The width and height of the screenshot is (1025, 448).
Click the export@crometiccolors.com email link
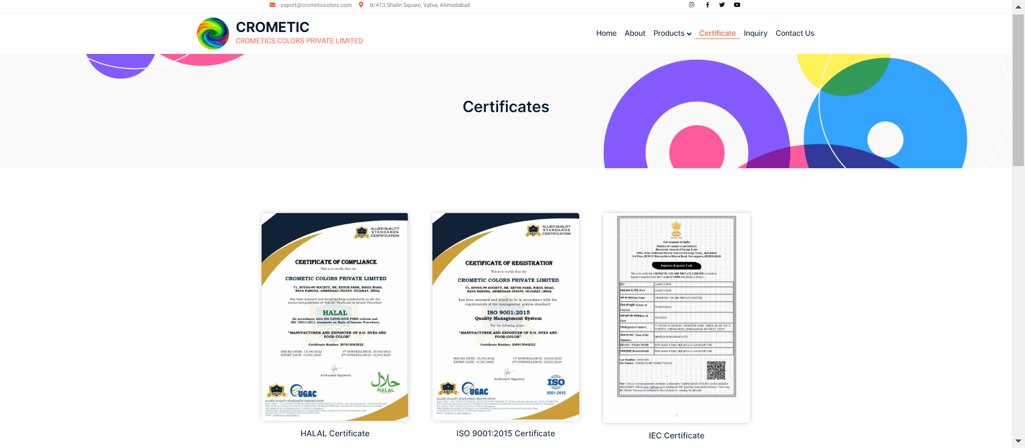click(316, 5)
